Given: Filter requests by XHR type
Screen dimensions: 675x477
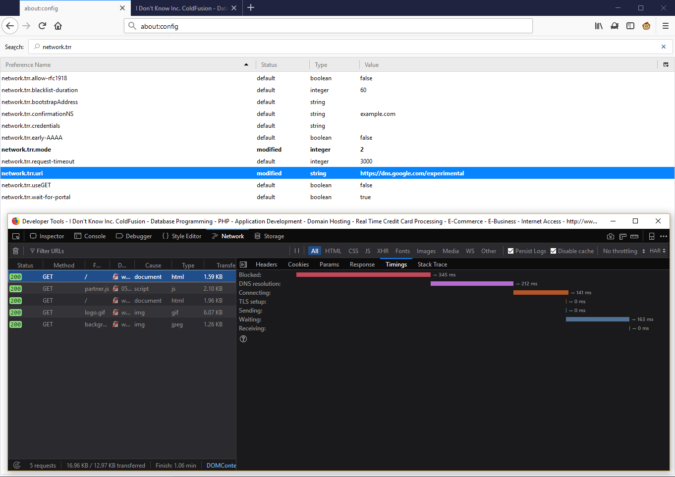Looking at the screenshot, I should (383, 251).
